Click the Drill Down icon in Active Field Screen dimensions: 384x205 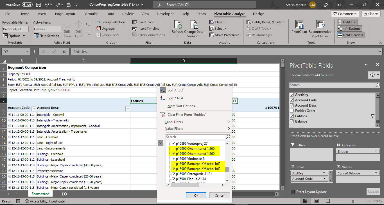67,28
